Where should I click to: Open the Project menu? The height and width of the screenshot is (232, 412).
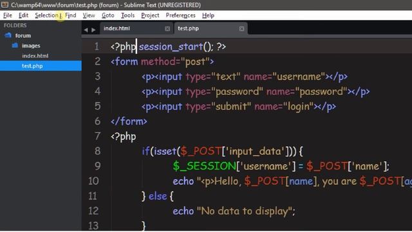click(x=150, y=15)
